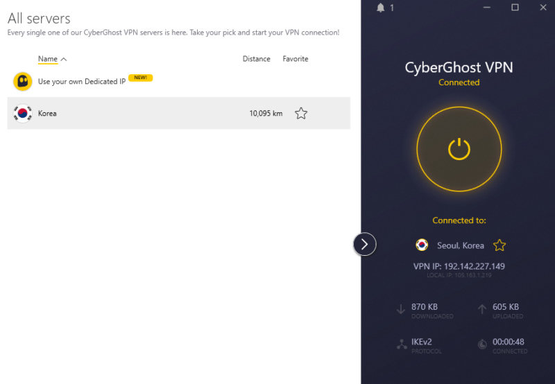Sort servers by Distance column
Screen dimensions: 555x384
(256, 59)
